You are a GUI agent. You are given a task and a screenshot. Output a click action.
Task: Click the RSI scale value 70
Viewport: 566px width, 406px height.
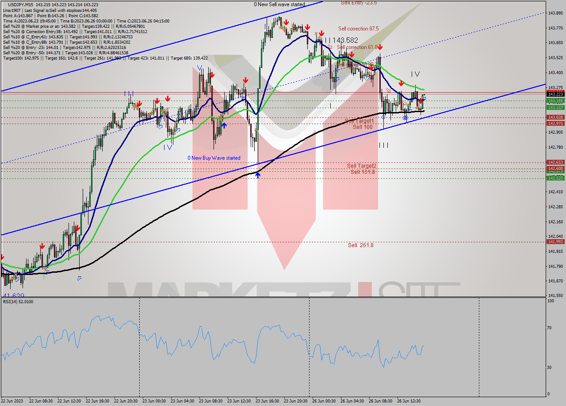[550, 327]
